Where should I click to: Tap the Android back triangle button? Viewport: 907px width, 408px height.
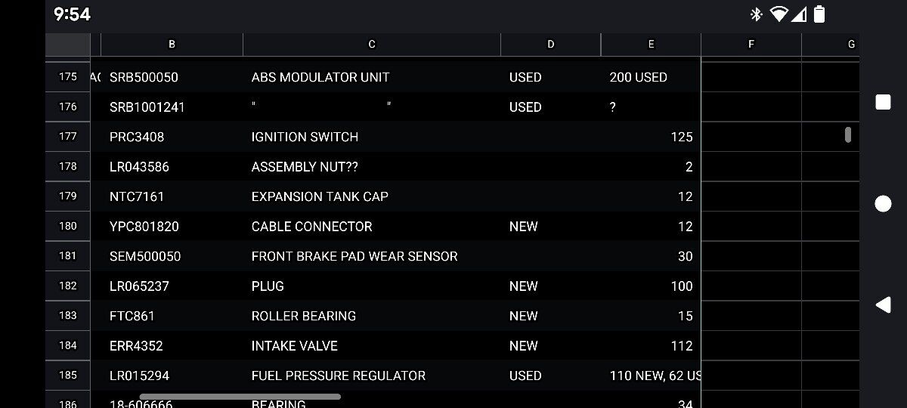(883, 304)
